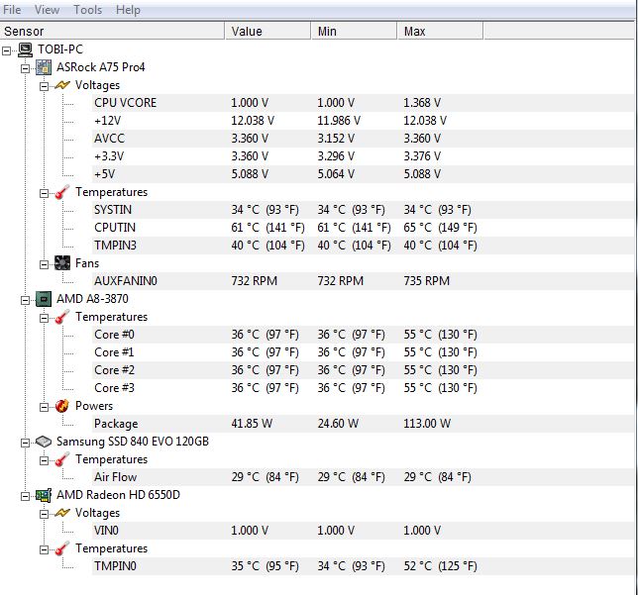Click the 1.368 V max VCORE value

pyautogui.click(x=422, y=103)
